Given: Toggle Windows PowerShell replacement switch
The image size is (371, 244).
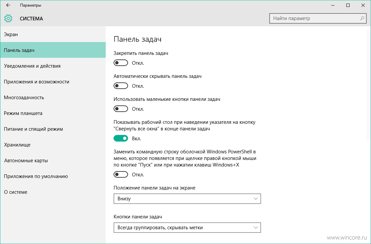Looking at the screenshot, I should 121,174.
